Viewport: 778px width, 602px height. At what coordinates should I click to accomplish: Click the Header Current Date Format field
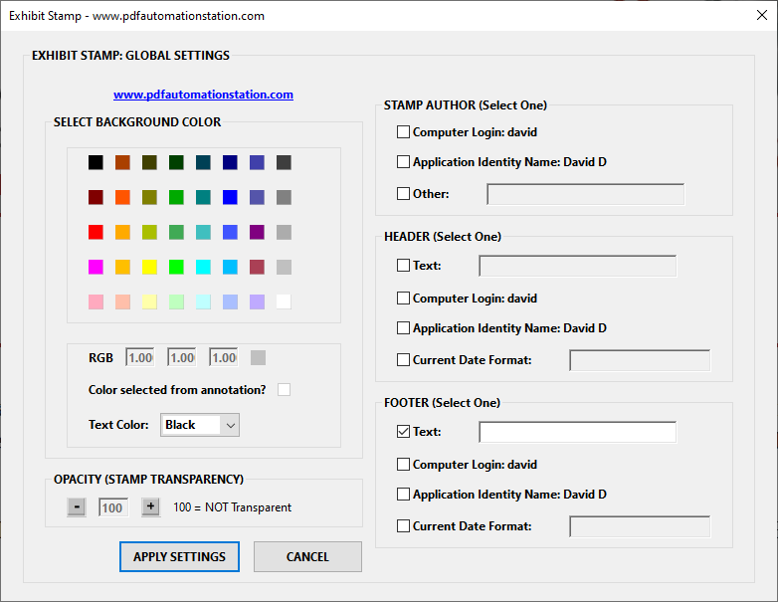click(x=640, y=360)
